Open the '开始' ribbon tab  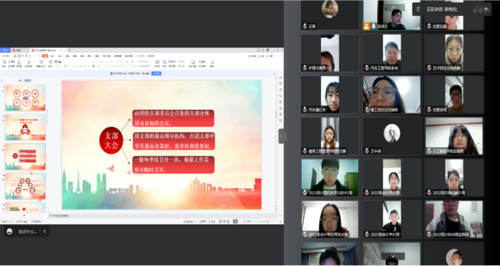coord(45,56)
